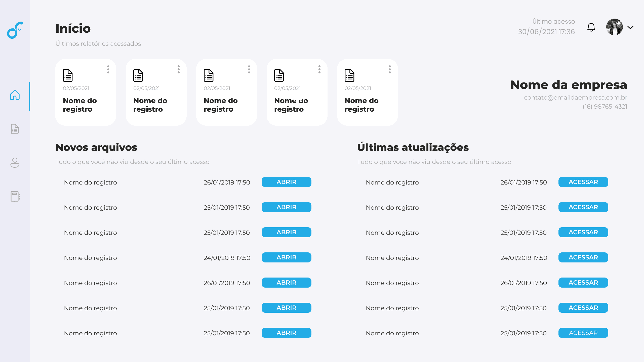Click the first ABRIR button

(x=286, y=182)
